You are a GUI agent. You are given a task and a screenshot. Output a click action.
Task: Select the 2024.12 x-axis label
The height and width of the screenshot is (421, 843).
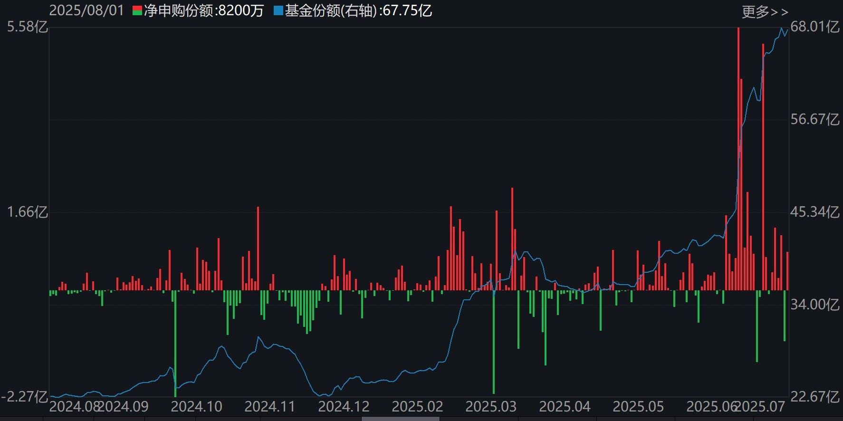344,407
